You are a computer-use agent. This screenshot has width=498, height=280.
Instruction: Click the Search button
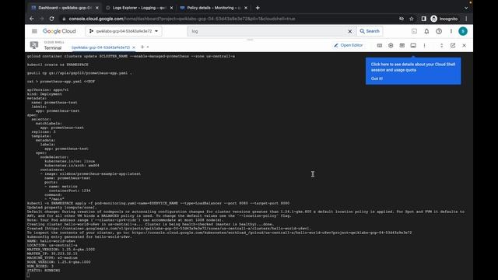tap(370, 31)
